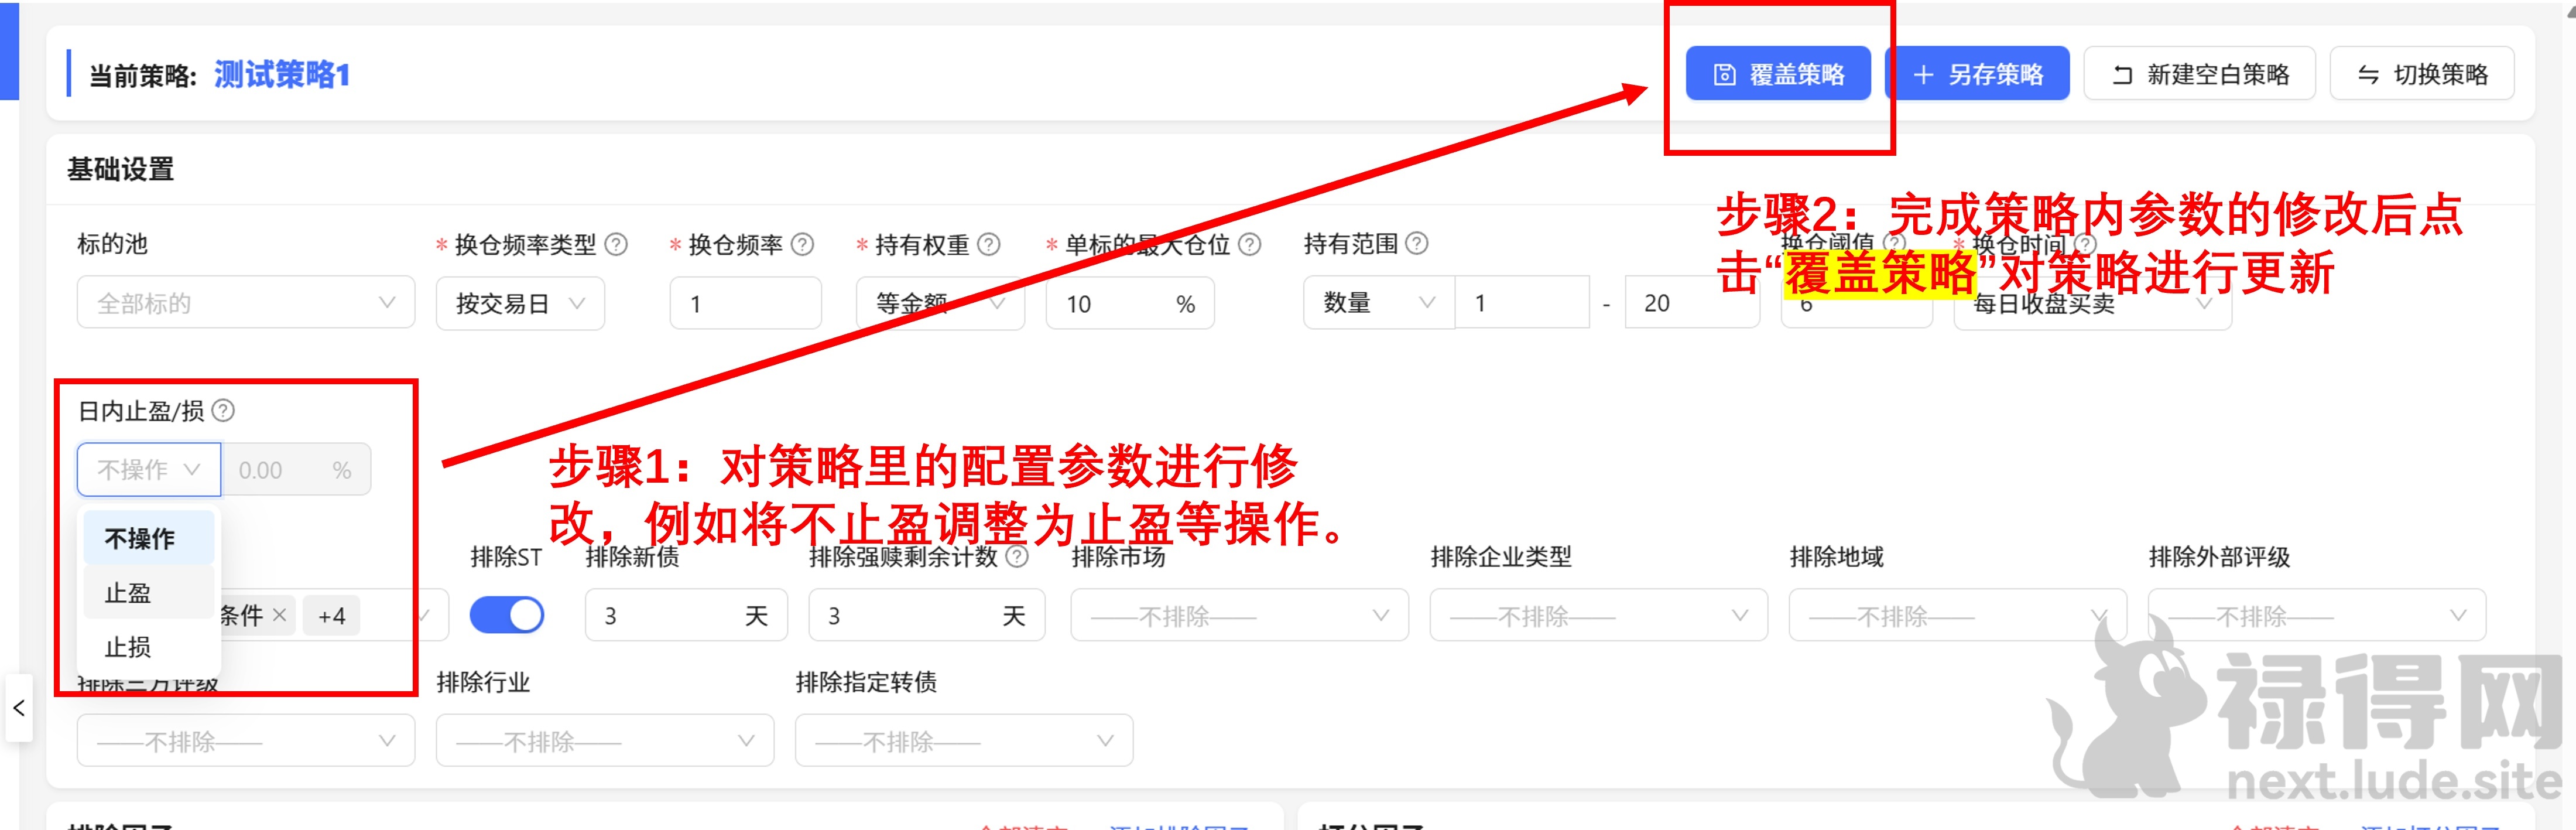Open the 按交易日 frequency type dropdown
The height and width of the screenshot is (830, 2576).
click(x=520, y=303)
